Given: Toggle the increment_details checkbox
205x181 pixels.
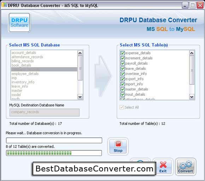Looking at the screenshot, I should 123,58.
